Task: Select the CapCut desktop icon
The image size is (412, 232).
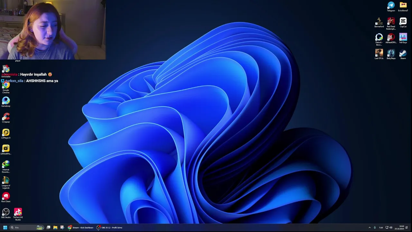Action: click(403, 23)
